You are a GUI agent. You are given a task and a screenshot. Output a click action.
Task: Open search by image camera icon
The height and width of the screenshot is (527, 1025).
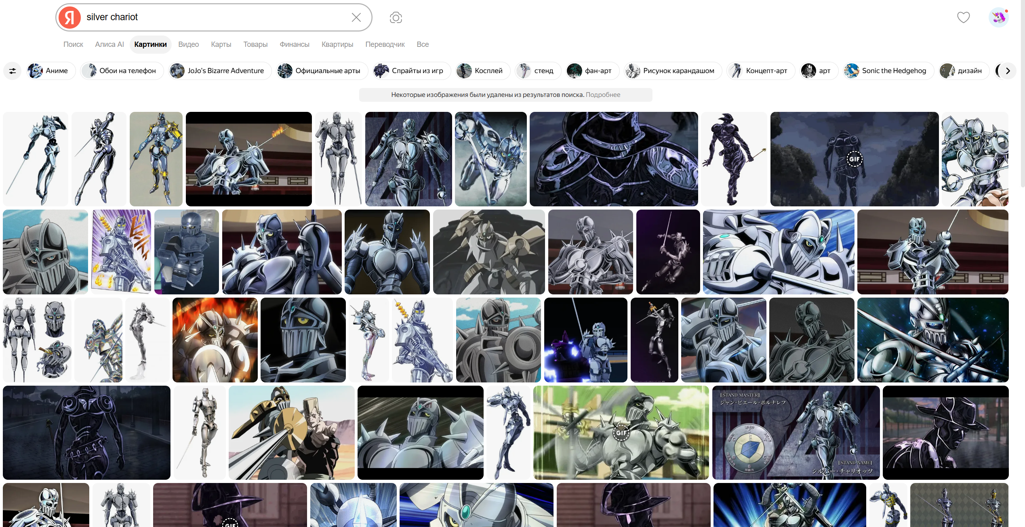[x=396, y=17]
